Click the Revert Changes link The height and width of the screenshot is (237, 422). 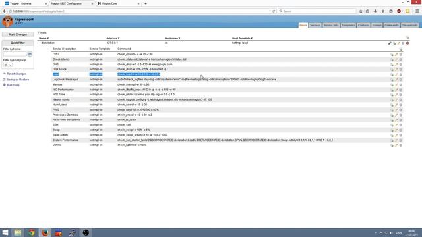click(x=16, y=74)
